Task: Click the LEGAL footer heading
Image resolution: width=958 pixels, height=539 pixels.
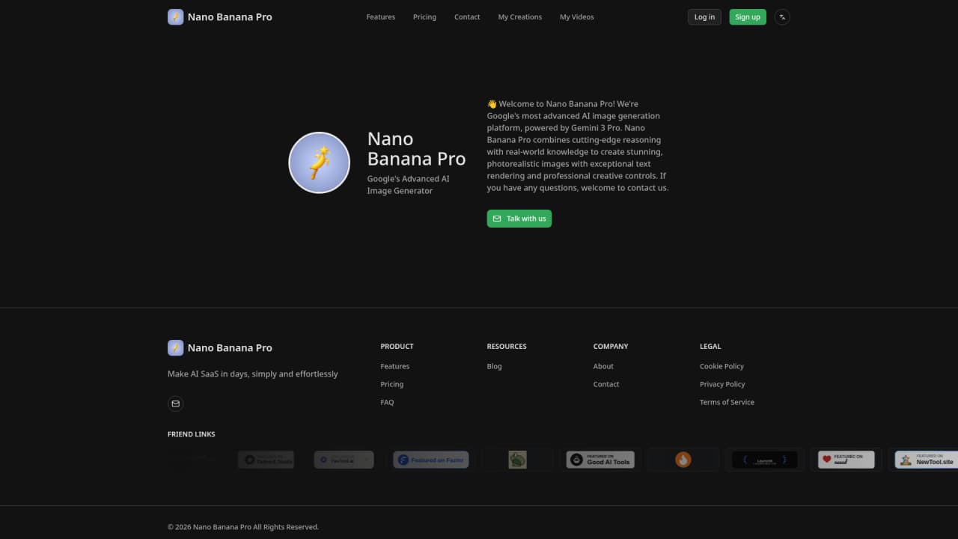Action: tap(710, 347)
